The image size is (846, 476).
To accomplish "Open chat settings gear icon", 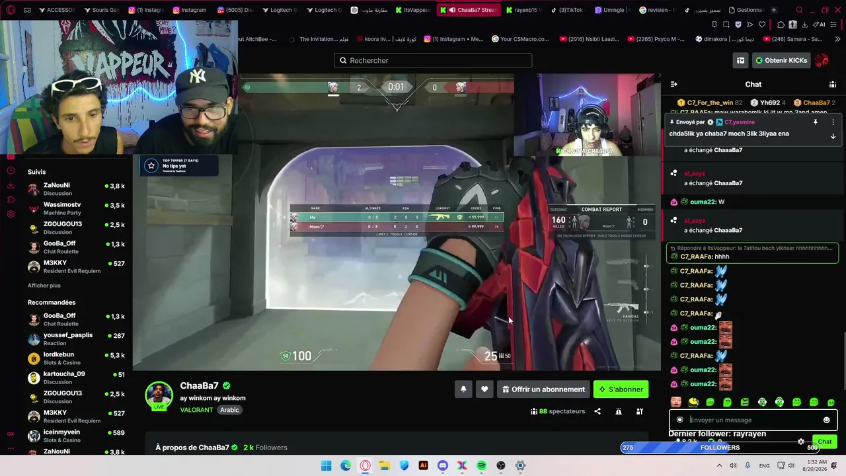I will (x=801, y=442).
